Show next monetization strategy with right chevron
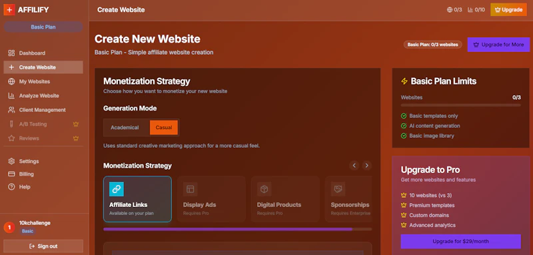The height and width of the screenshot is (255, 533). [366, 166]
